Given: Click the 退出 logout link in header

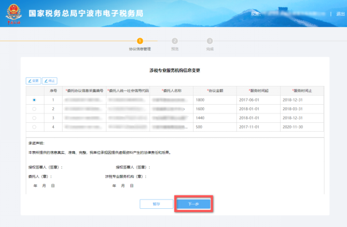Looking at the screenshot, I should [x=340, y=14].
